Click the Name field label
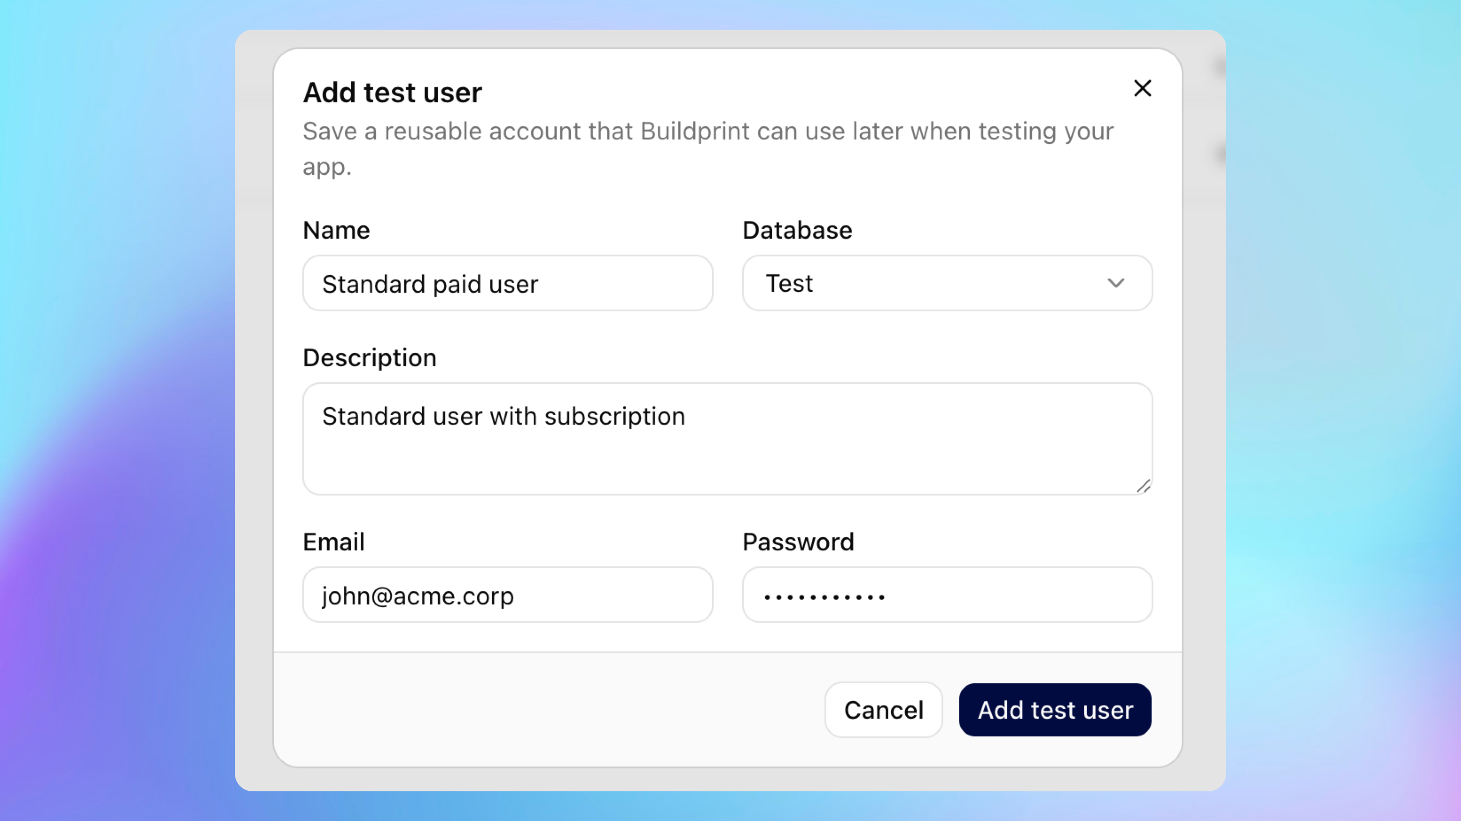 [x=336, y=231]
